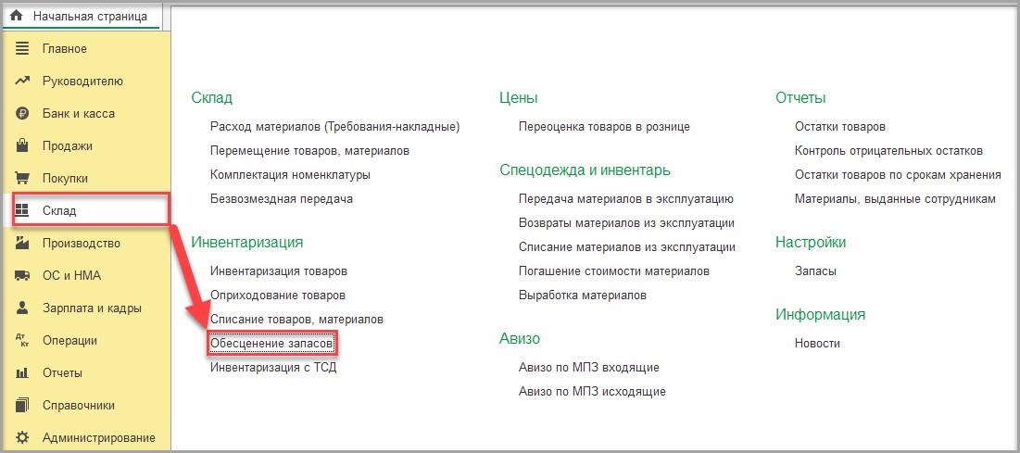This screenshot has width=1020, height=453.
Task: Open Инвентаризация товаров document list
Action: click(x=279, y=271)
